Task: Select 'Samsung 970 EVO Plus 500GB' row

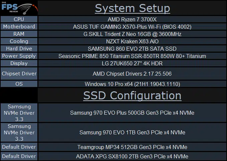Action: pyautogui.click(x=132, y=113)
